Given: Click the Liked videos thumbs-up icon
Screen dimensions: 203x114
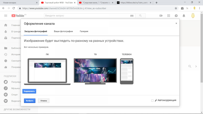Looking at the screenshot, I should coord(6,67).
